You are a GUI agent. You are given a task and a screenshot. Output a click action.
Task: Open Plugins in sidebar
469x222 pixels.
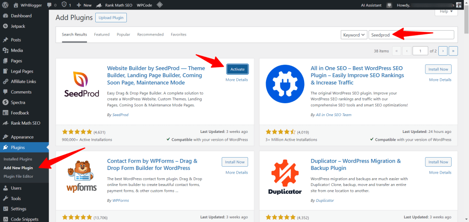(24, 148)
